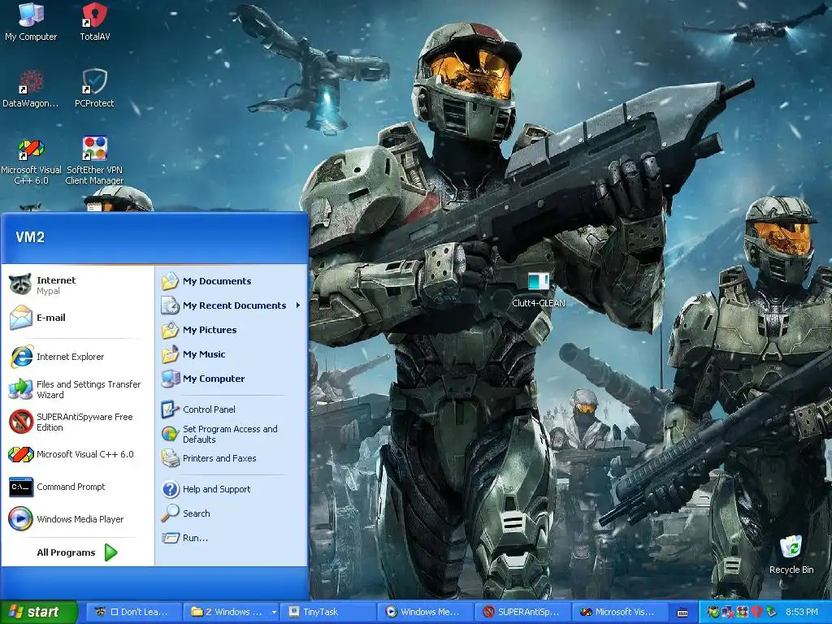Click the Safely Remove Hardware tray icon
Viewport: 832px width, 624px height.
[771, 612]
